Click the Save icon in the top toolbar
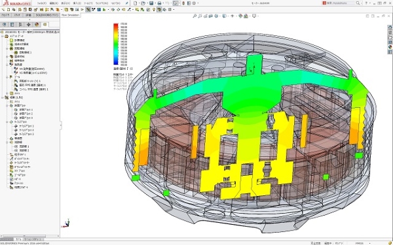Image resolution: width=393 pixels, height=245 pixels. click(151, 3)
